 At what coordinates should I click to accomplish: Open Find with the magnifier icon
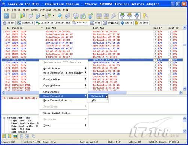(60, 16)
